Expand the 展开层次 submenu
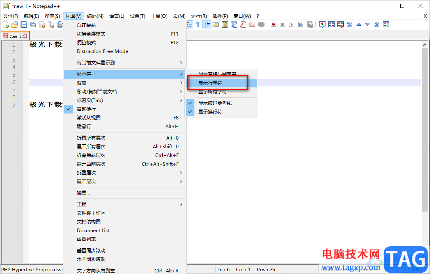Viewport: 430px width, 274px height. [125, 181]
